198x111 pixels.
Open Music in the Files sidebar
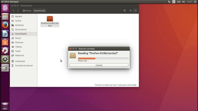point(24,38)
